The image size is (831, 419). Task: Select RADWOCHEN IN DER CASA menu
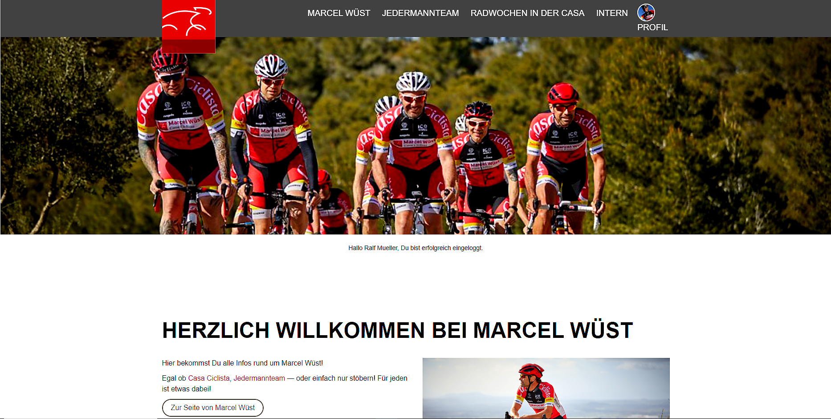pos(527,13)
